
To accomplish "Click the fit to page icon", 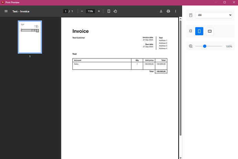I will click(109, 11).
